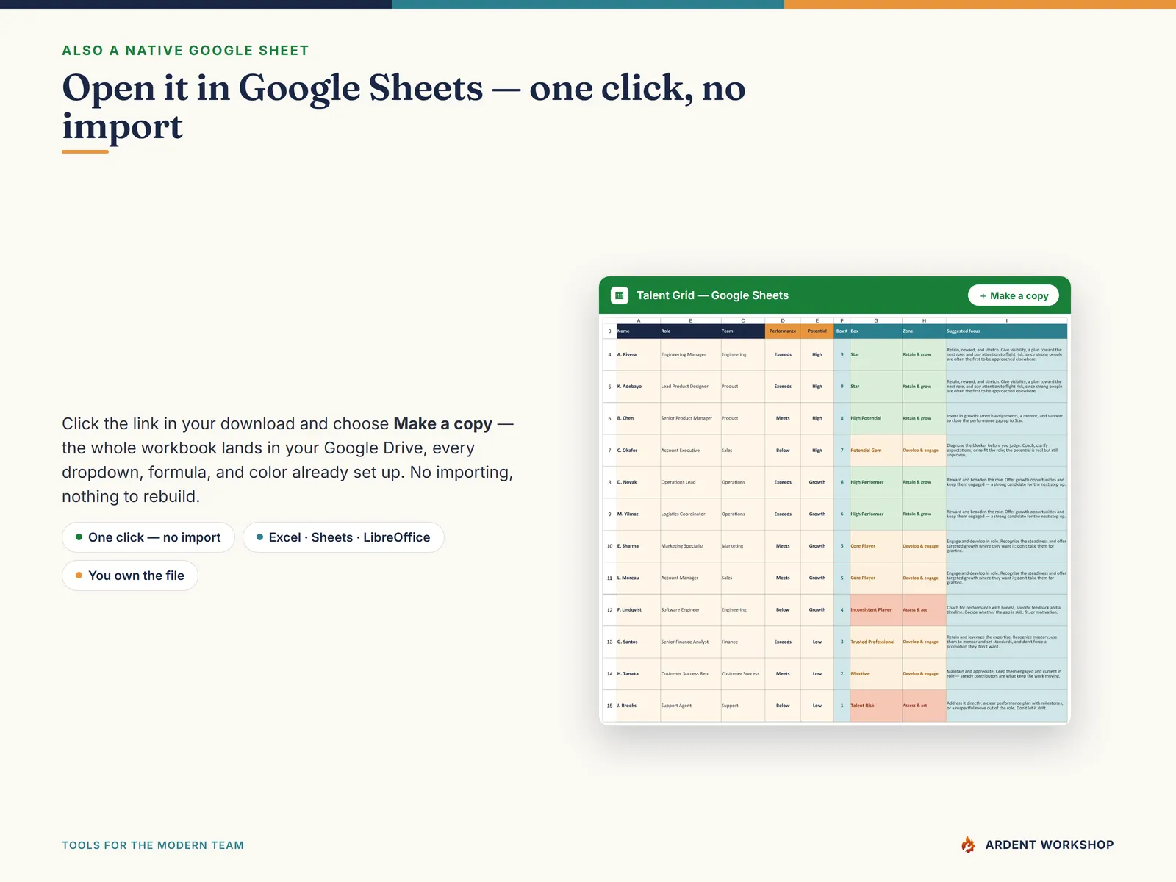
Task: Click the F. Lindqvist name cell
Action: point(638,610)
